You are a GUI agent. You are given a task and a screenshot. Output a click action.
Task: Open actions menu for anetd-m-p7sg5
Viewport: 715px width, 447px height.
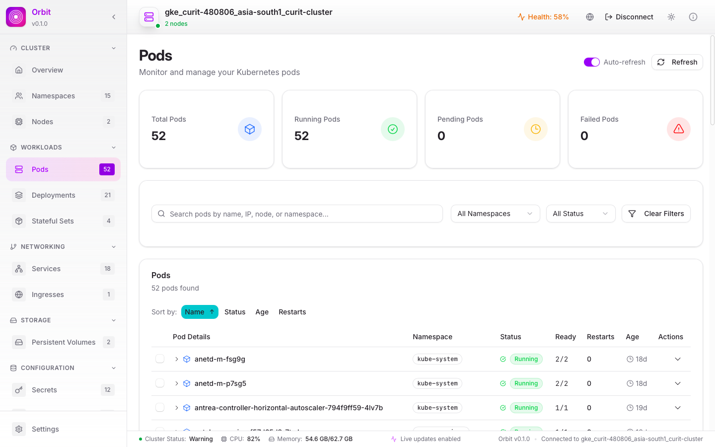[x=678, y=383]
